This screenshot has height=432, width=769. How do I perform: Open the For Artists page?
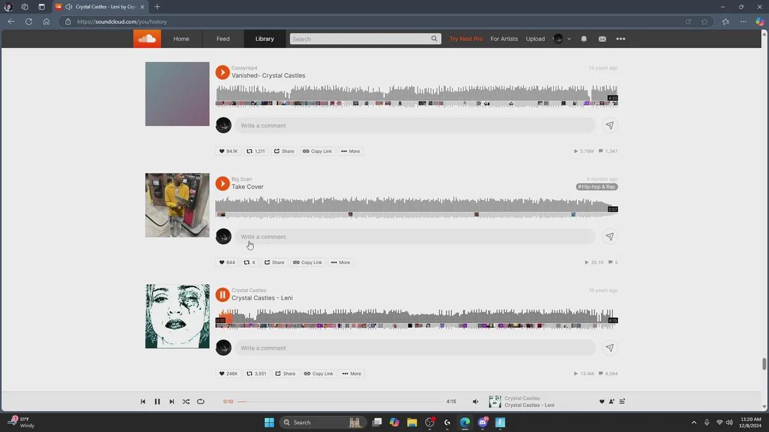[x=504, y=39]
